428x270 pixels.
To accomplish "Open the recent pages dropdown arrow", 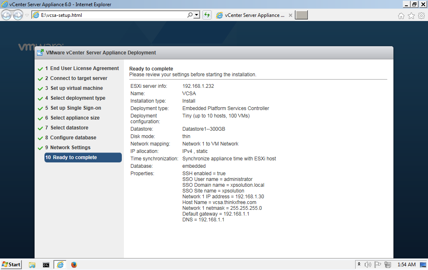I will click(27, 15).
